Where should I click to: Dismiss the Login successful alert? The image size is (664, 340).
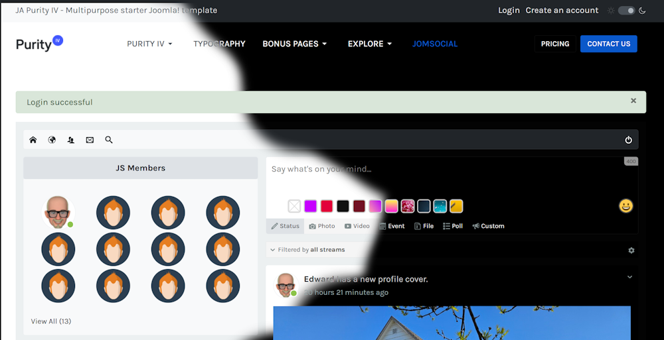[633, 101]
